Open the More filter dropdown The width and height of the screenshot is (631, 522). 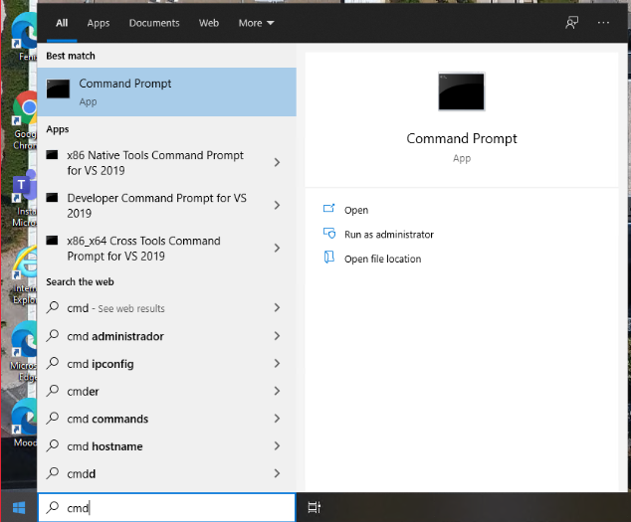point(256,23)
